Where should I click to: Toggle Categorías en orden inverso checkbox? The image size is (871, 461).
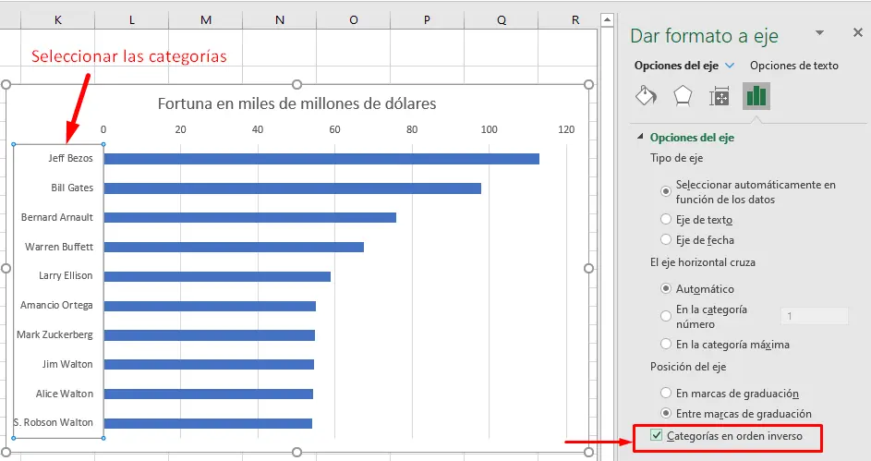point(657,435)
